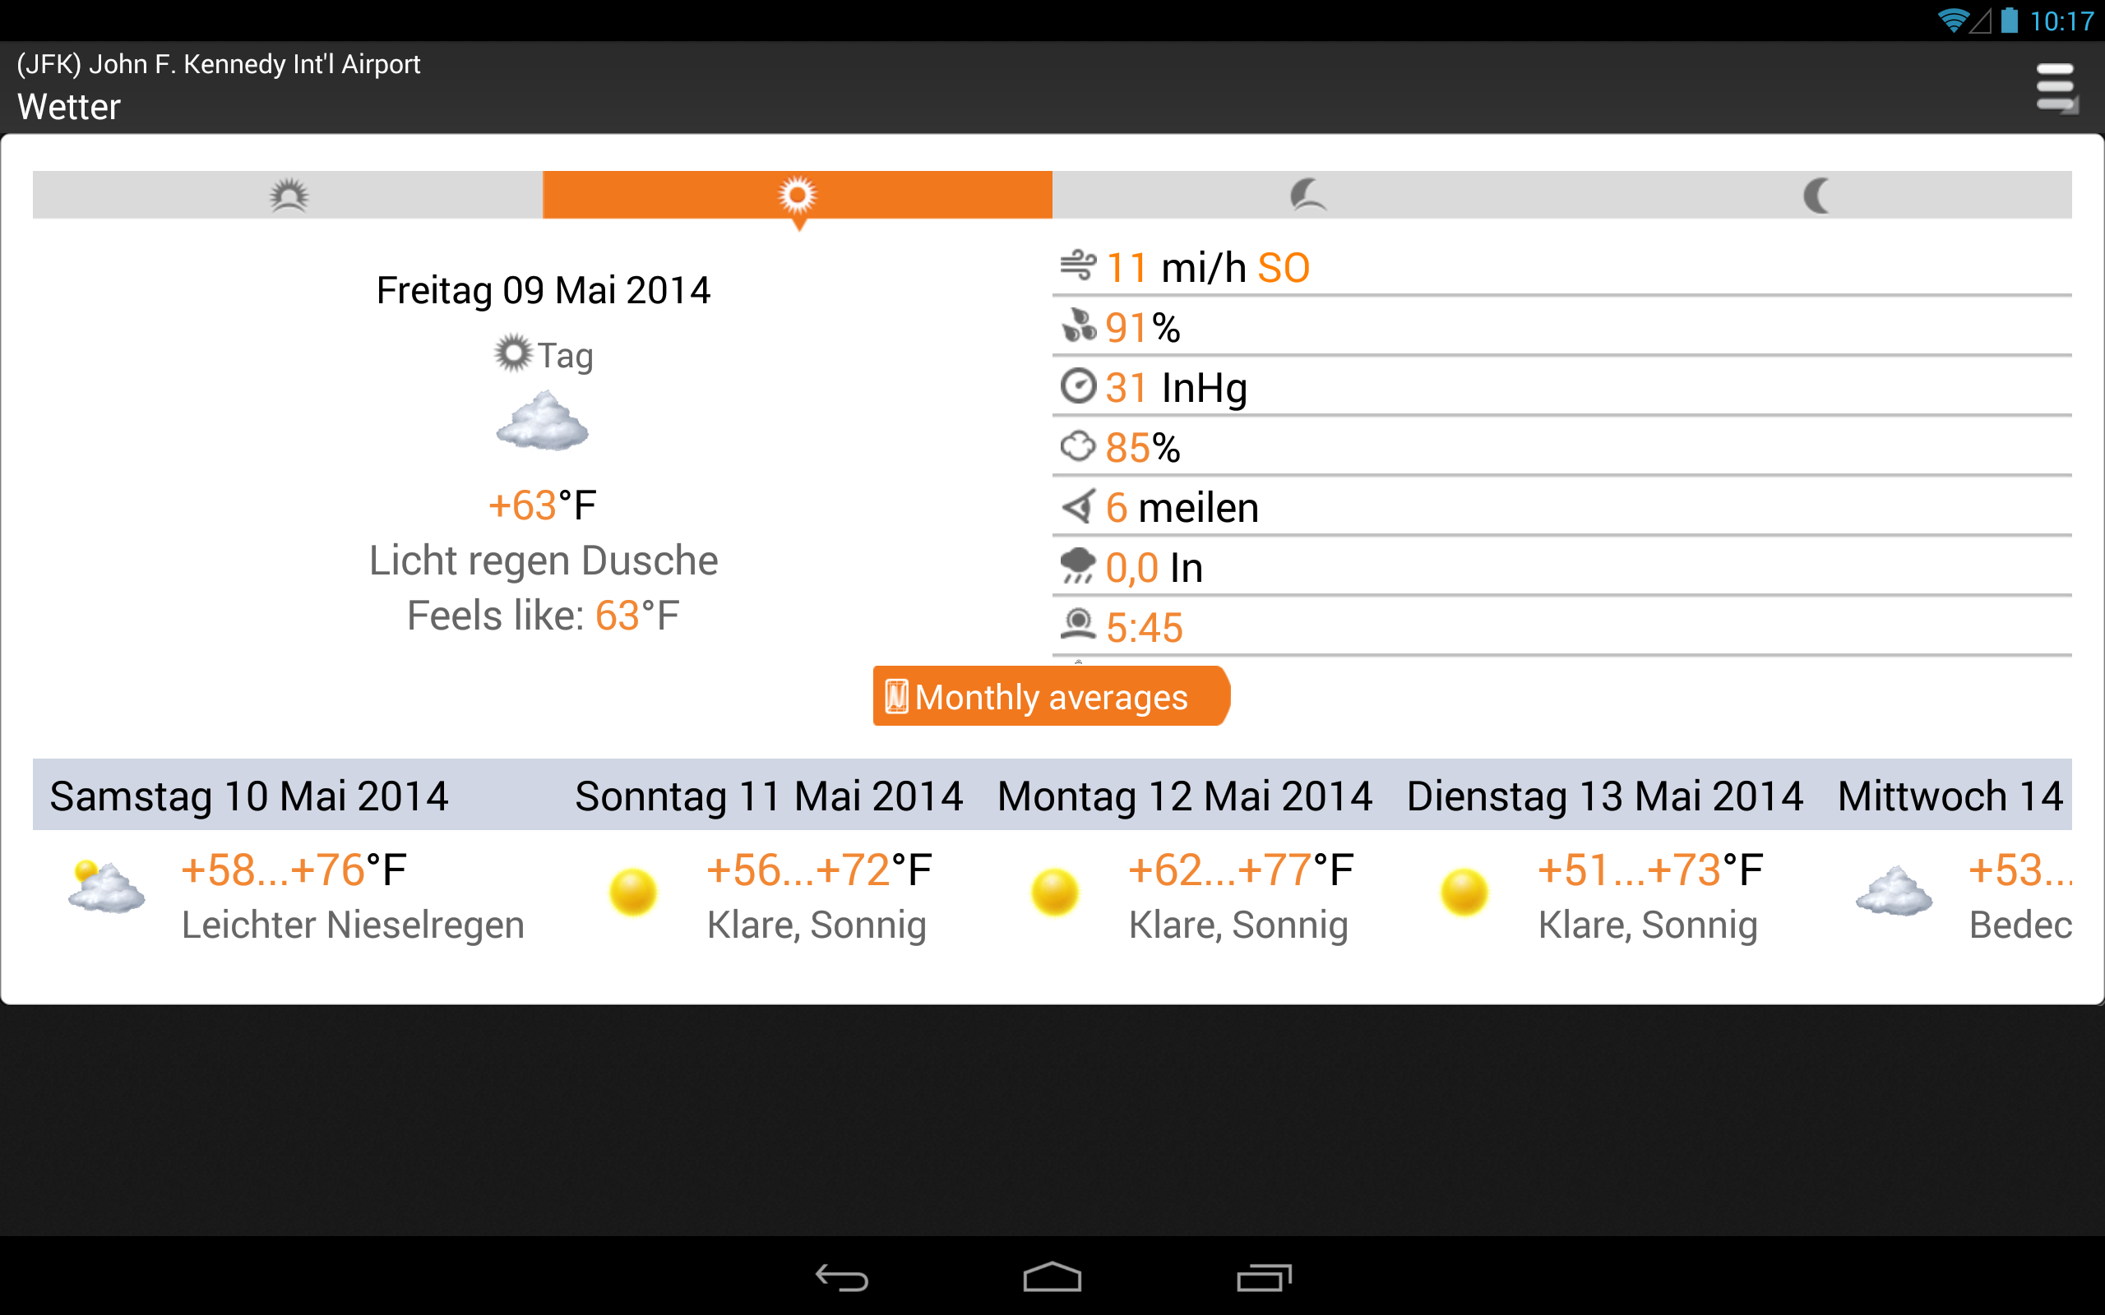Tap the rain cloud precipitation icon
2105x1315 pixels.
(x=1078, y=566)
